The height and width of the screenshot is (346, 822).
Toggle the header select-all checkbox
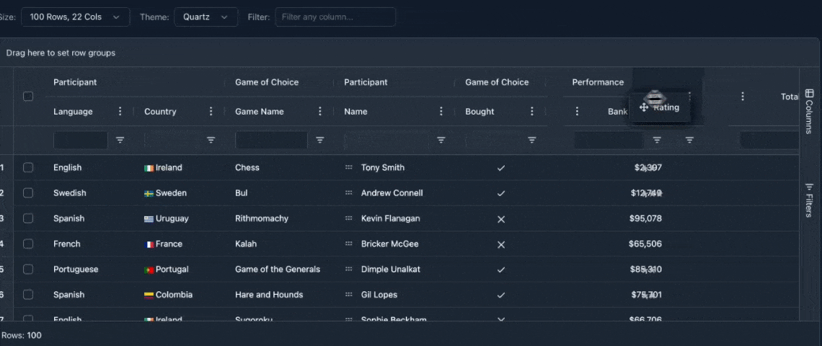[x=28, y=97]
